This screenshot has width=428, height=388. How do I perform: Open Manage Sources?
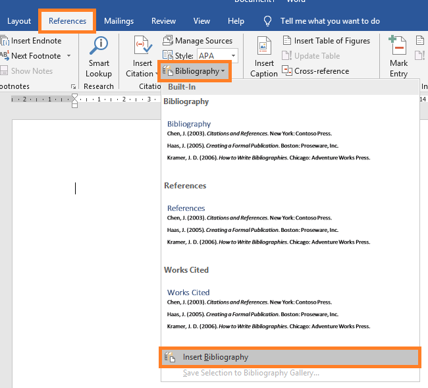click(x=198, y=41)
